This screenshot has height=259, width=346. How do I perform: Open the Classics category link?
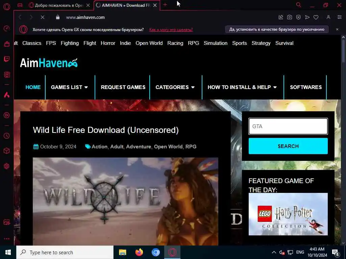coord(32,43)
